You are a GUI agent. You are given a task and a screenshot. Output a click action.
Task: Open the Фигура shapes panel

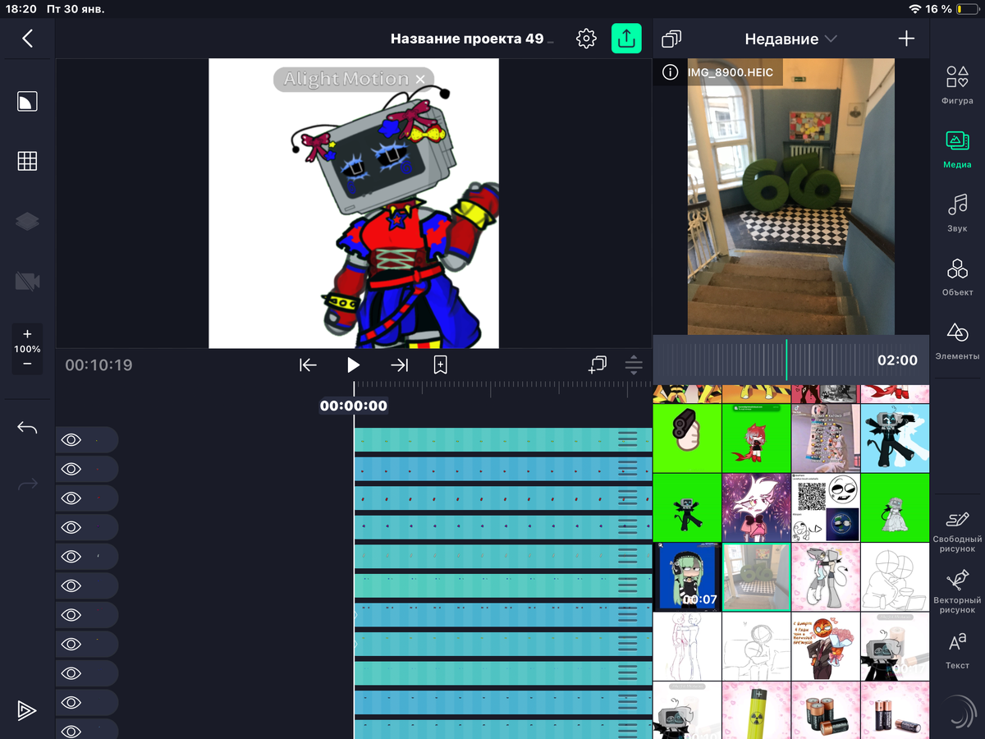click(x=957, y=85)
